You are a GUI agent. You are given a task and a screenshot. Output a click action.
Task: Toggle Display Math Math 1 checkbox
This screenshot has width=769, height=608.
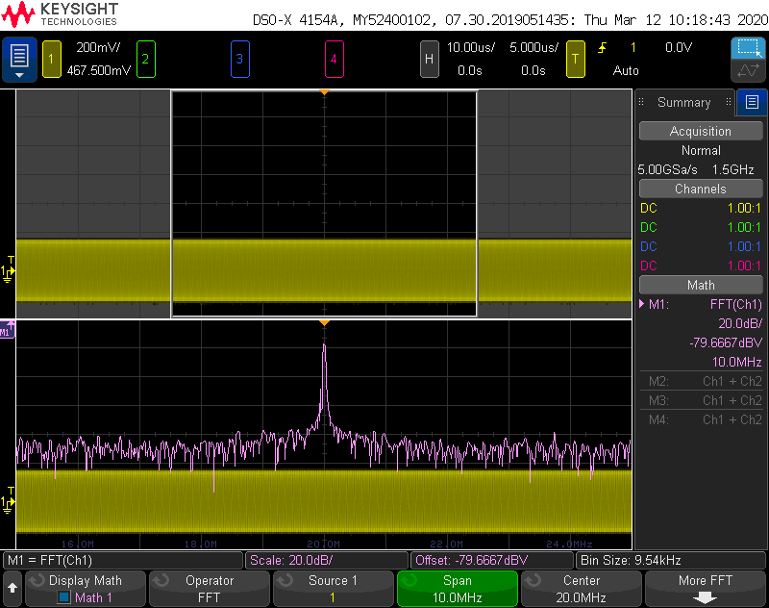pyautogui.click(x=63, y=597)
